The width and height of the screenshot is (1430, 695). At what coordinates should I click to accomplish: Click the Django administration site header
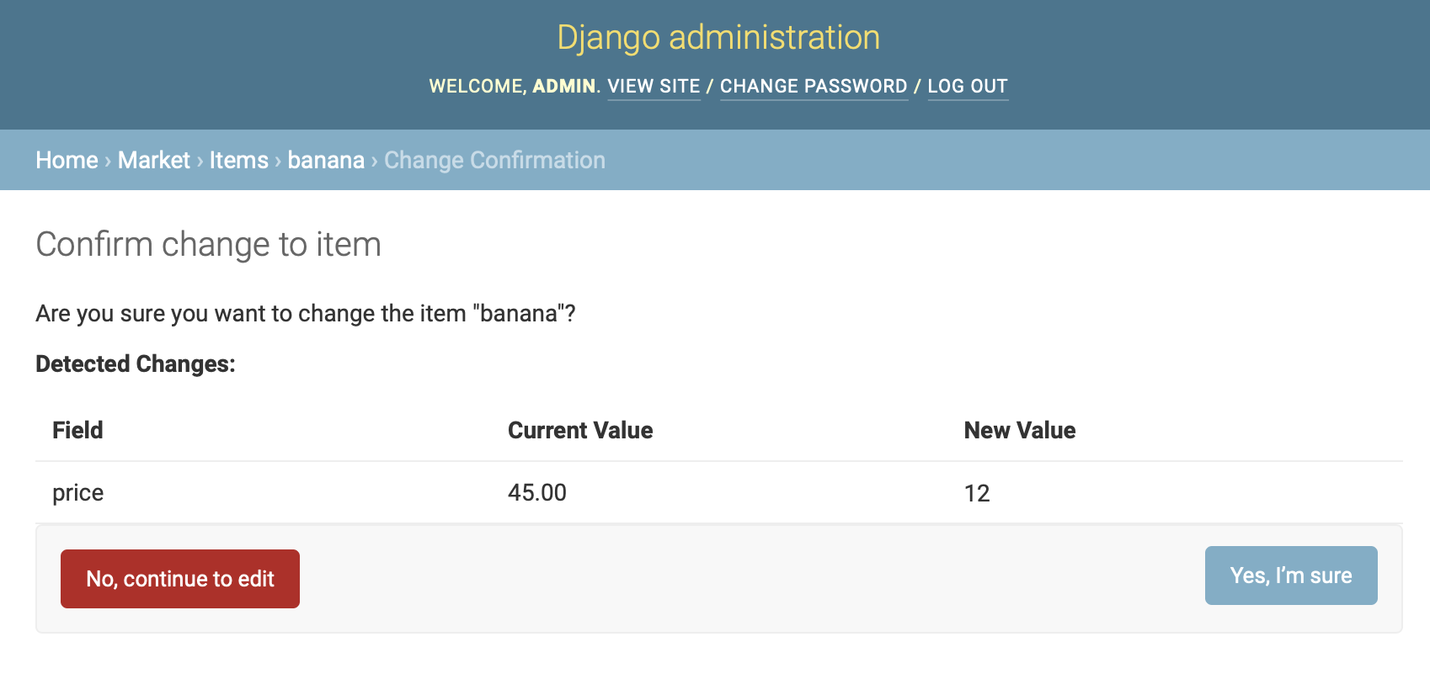coord(717,37)
